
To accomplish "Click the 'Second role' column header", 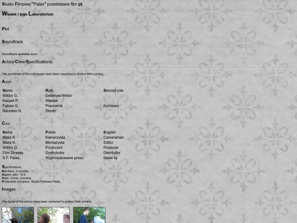I will tap(113, 90).
